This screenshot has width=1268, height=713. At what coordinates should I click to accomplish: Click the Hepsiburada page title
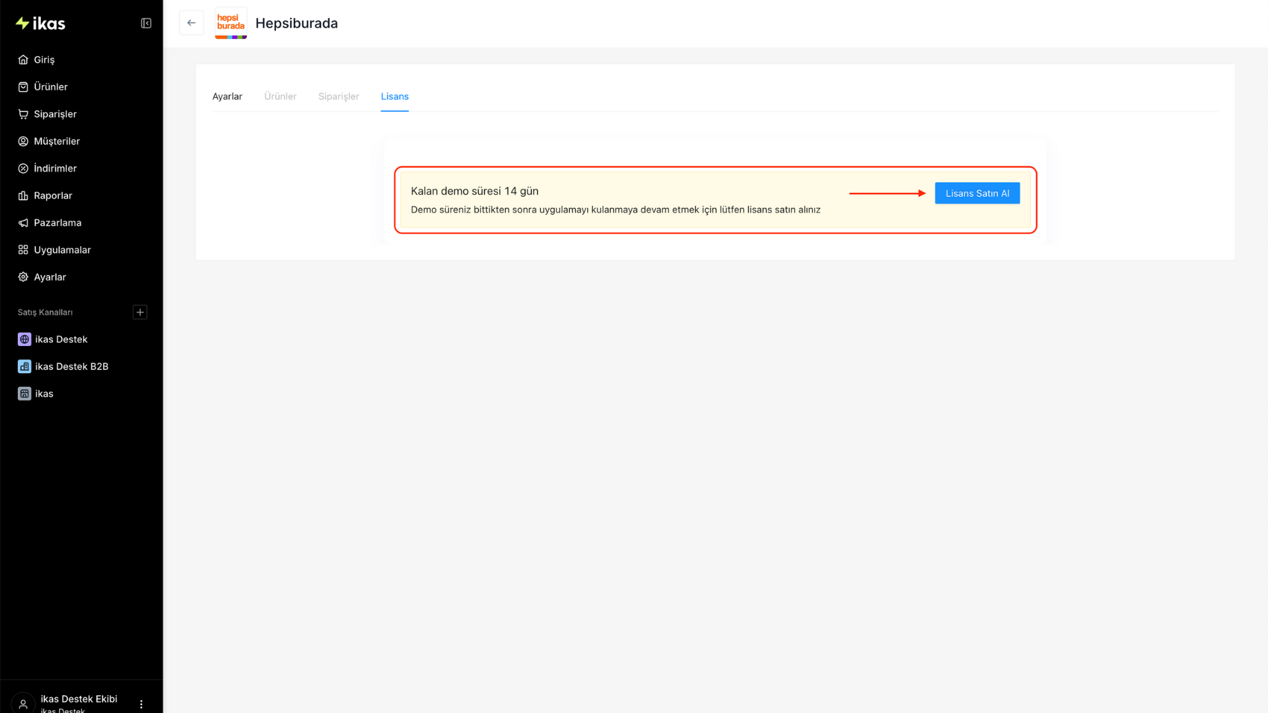coord(297,23)
